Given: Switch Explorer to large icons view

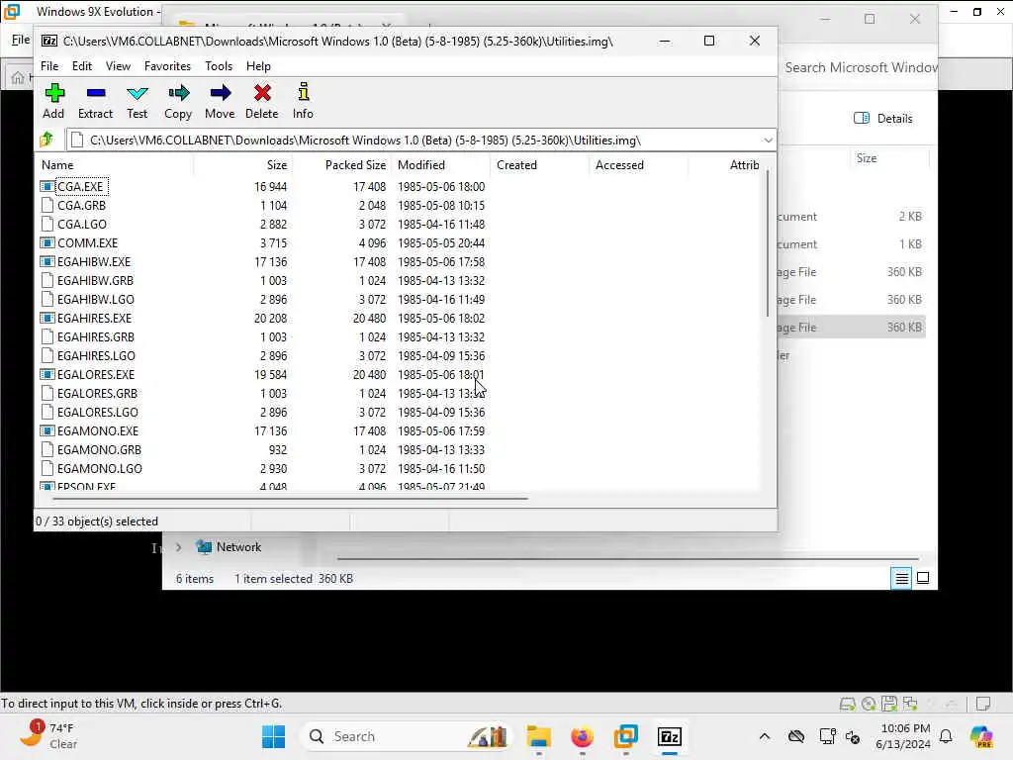Looking at the screenshot, I should pos(923,578).
